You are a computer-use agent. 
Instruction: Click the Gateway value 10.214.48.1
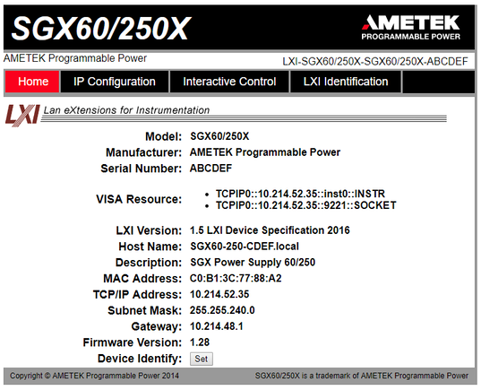coord(217,326)
